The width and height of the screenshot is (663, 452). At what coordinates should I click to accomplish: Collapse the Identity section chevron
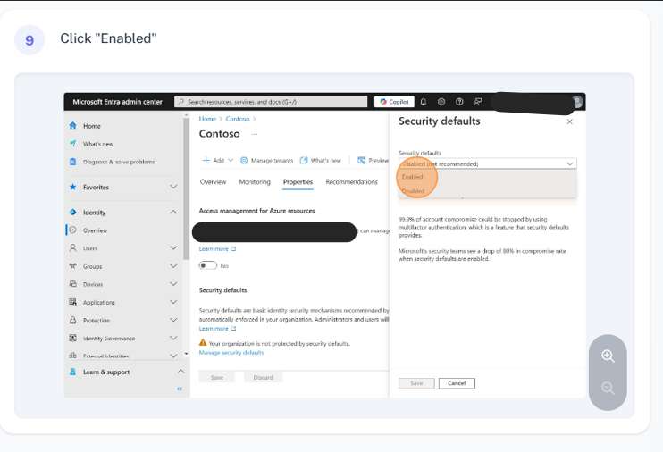pyautogui.click(x=173, y=213)
